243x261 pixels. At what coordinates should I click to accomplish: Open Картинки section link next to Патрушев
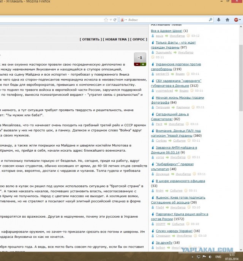183,108
